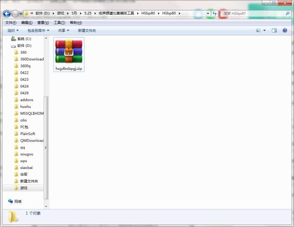
Task: Open the 文件(F) menu
Action: point(10,23)
